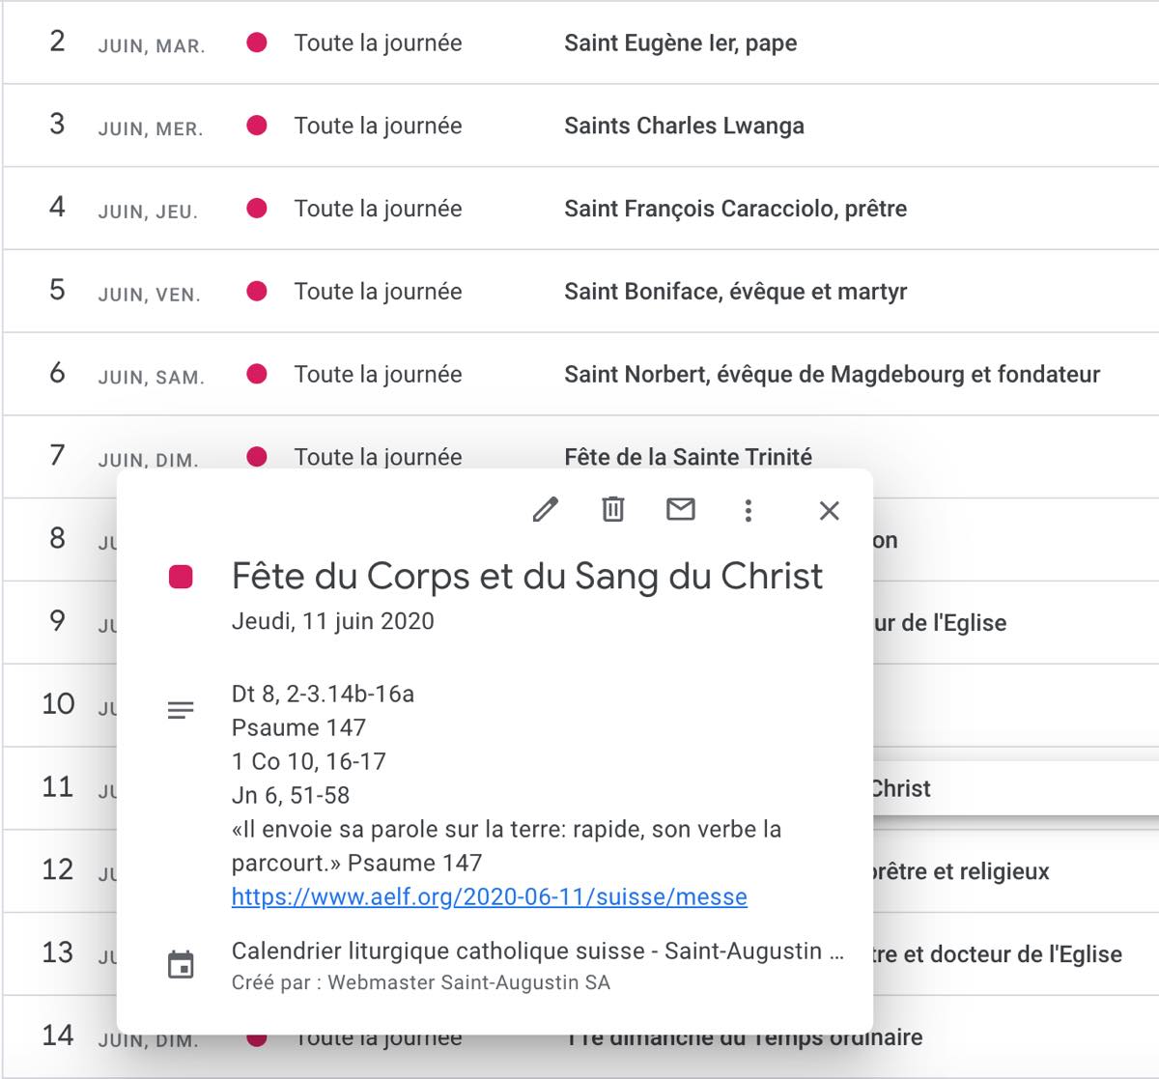Click the pink dot on the 3 juin row

(257, 126)
